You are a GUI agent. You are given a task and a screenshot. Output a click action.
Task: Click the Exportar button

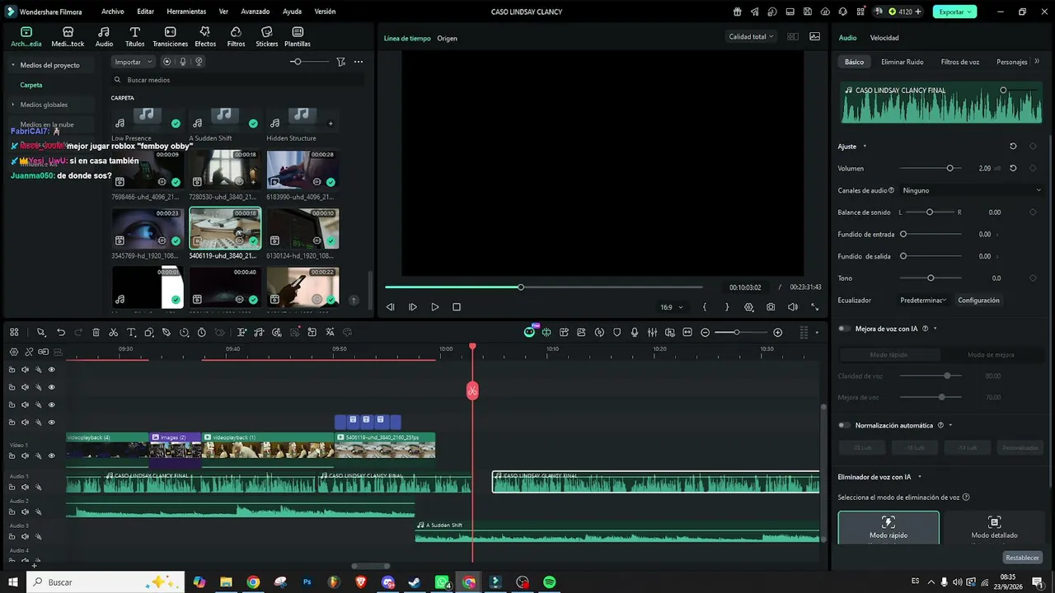pyautogui.click(x=954, y=12)
